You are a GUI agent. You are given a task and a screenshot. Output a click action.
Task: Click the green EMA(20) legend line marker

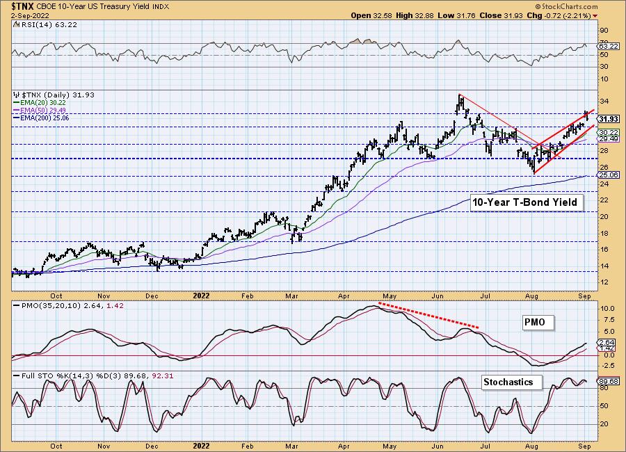pos(17,103)
